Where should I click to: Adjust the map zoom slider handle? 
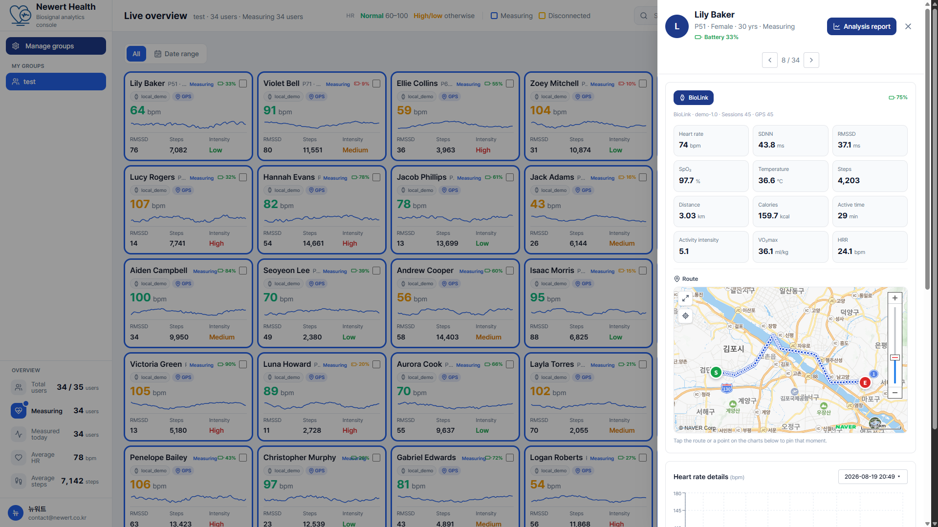[895, 358]
